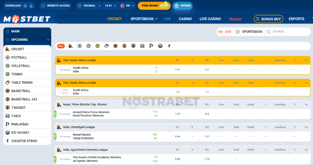Expand the Sportsbook nav menu
The width and height of the screenshot is (313, 165).
[144, 19]
